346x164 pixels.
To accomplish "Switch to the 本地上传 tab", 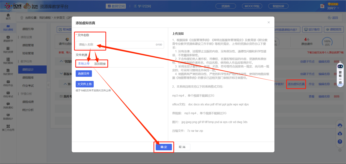I will 84,63.
